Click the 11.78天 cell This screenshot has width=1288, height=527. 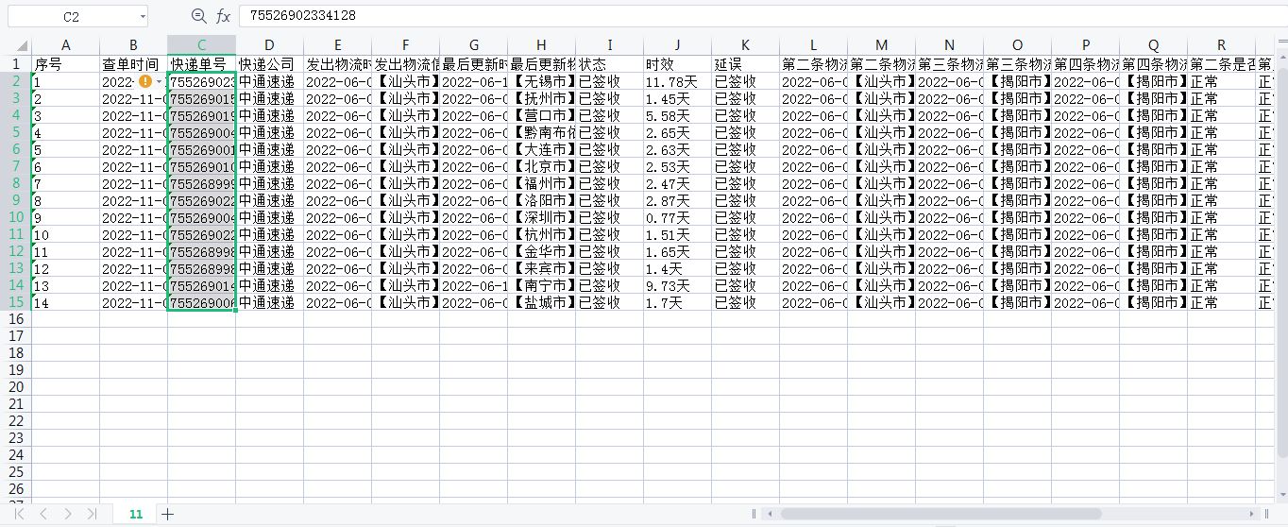(x=677, y=81)
